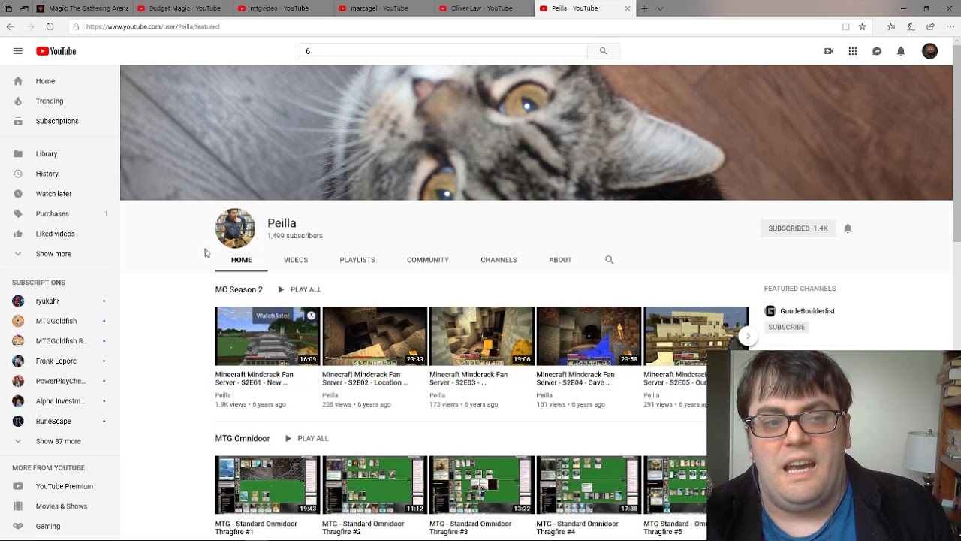Switch to Oliver Law browser tab
Viewport: 961px width, 541px height.
click(484, 8)
